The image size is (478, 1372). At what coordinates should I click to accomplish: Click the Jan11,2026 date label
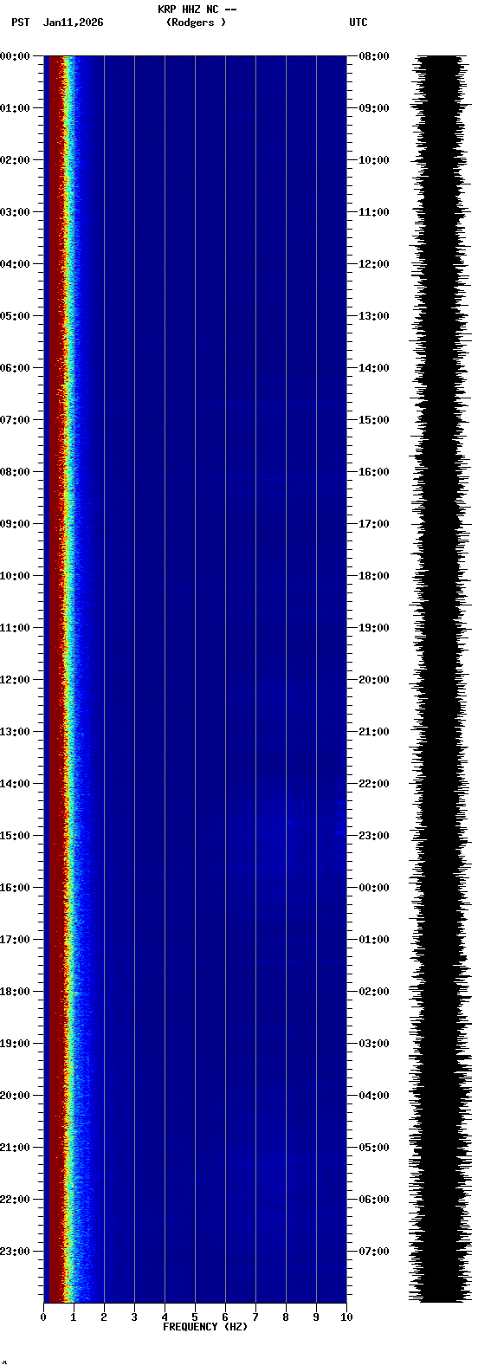click(x=73, y=23)
